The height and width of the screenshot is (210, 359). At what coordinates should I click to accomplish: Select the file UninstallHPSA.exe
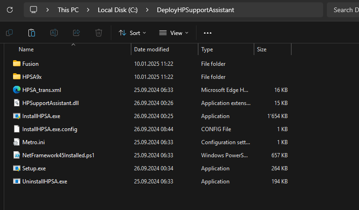click(45, 182)
